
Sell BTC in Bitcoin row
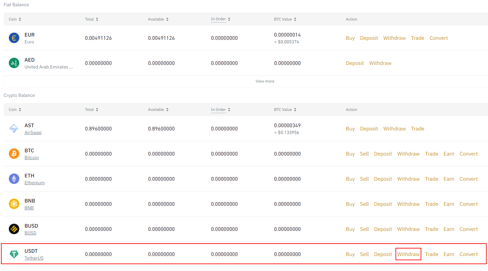pos(364,154)
